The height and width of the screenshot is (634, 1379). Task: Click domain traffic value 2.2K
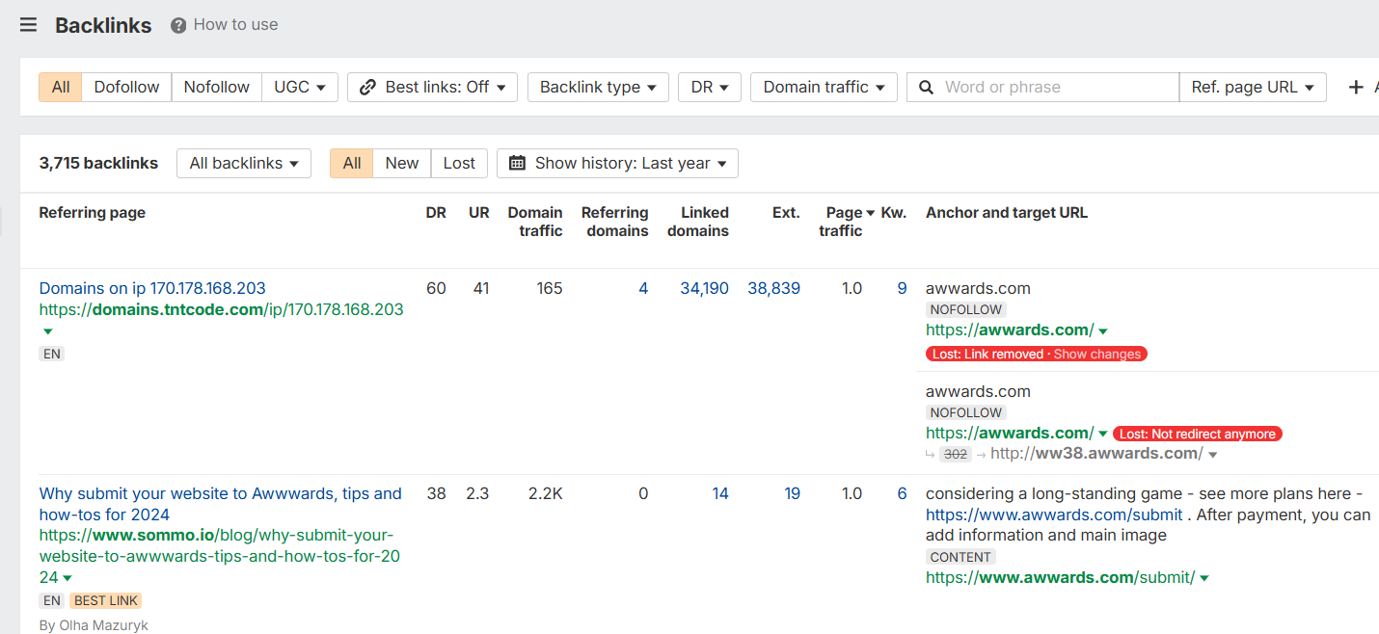pos(545,493)
